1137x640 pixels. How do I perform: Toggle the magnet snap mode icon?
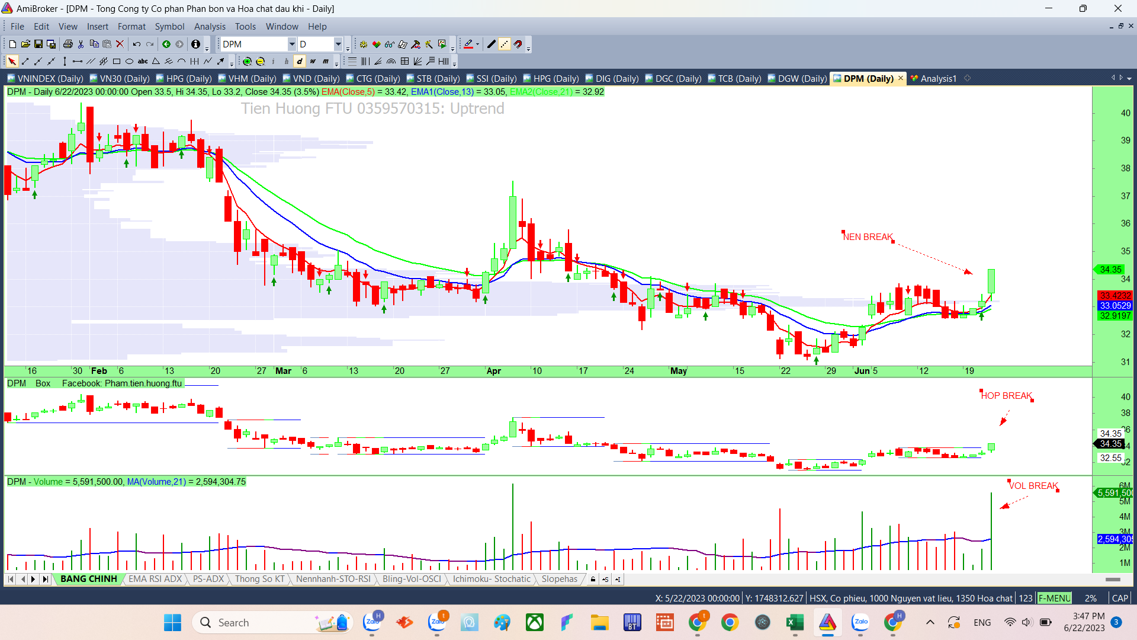click(518, 44)
